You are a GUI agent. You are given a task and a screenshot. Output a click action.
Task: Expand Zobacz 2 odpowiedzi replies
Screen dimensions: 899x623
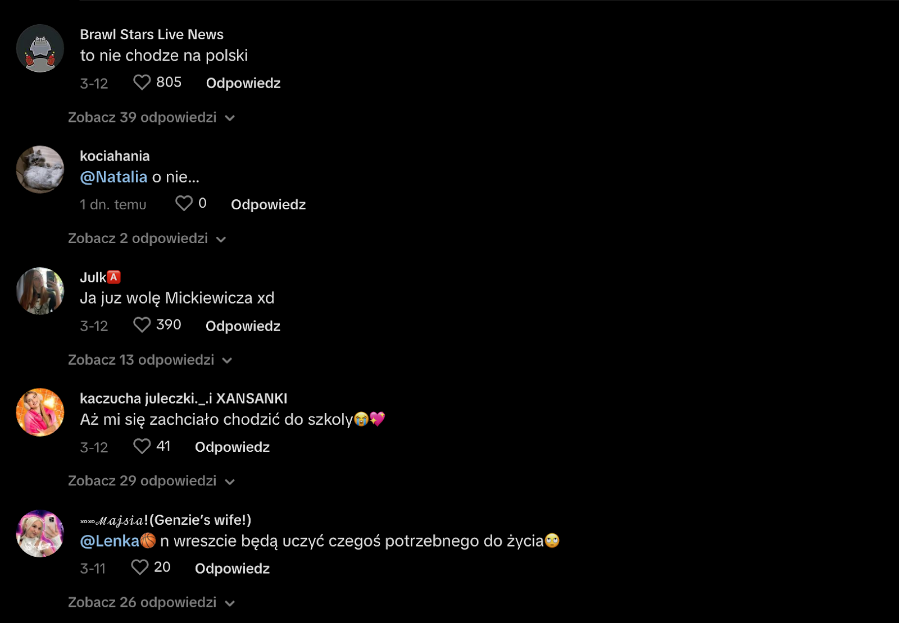(147, 239)
